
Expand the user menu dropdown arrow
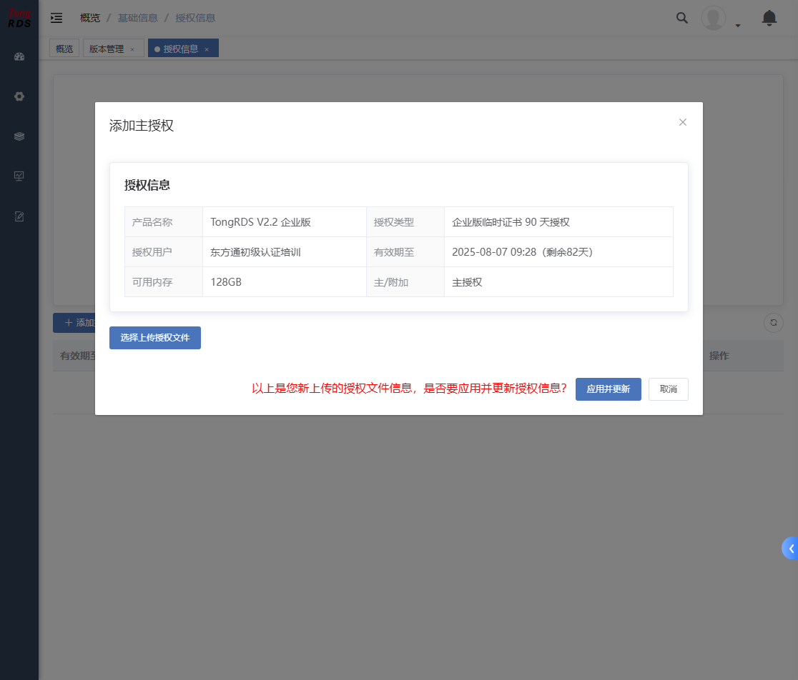(738, 26)
